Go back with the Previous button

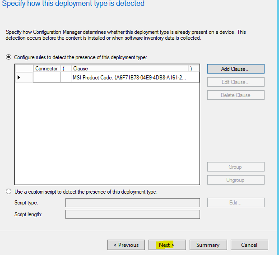click(126, 245)
